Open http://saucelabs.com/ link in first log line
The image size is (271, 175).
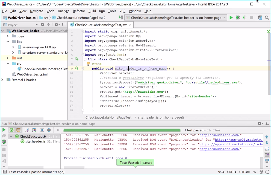coord(219,135)
